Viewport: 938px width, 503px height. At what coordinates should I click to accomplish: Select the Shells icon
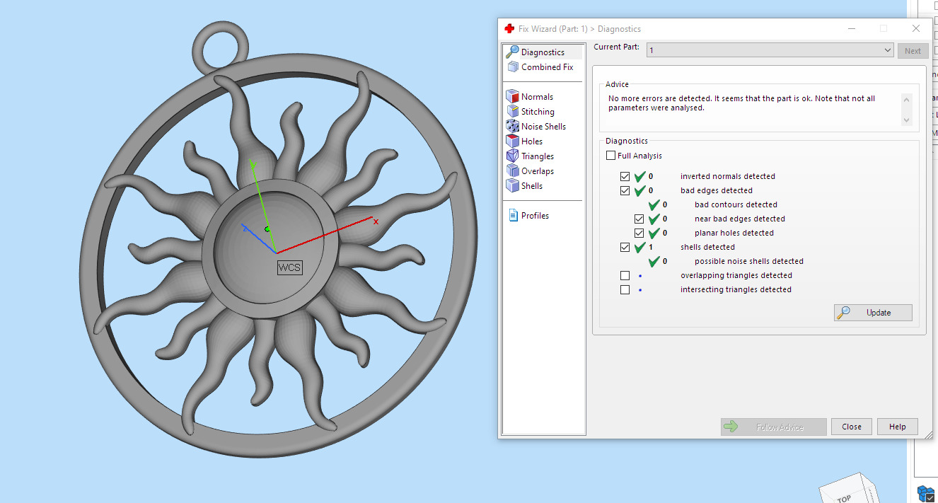tap(512, 185)
